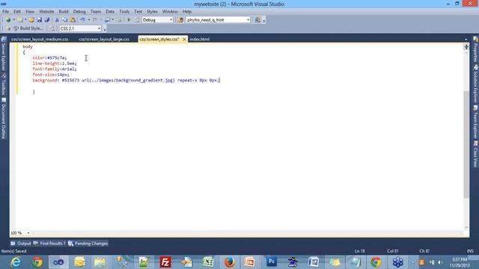
Task: Click the Save All toolbar icon
Action: click(46, 20)
